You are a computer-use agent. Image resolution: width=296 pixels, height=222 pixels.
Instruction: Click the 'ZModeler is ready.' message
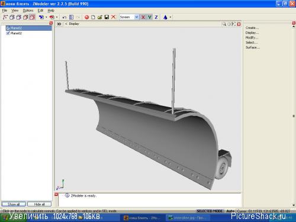point(83,196)
